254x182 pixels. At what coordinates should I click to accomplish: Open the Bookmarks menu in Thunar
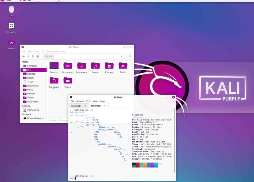pos(52,51)
